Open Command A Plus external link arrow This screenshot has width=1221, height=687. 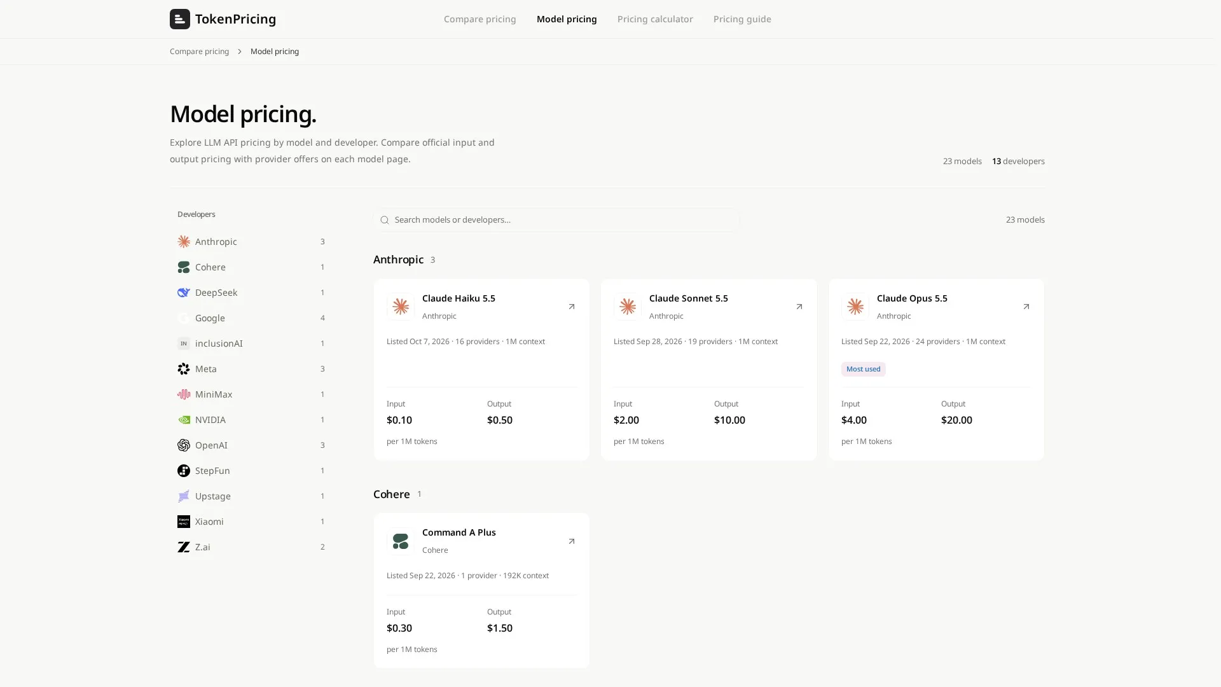tap(571, 541)
